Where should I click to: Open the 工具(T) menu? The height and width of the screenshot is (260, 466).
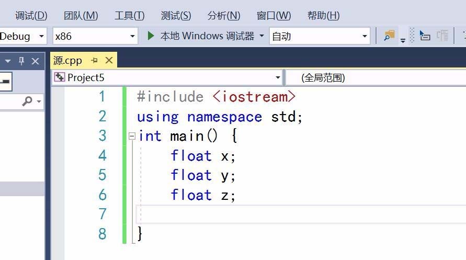130,16
